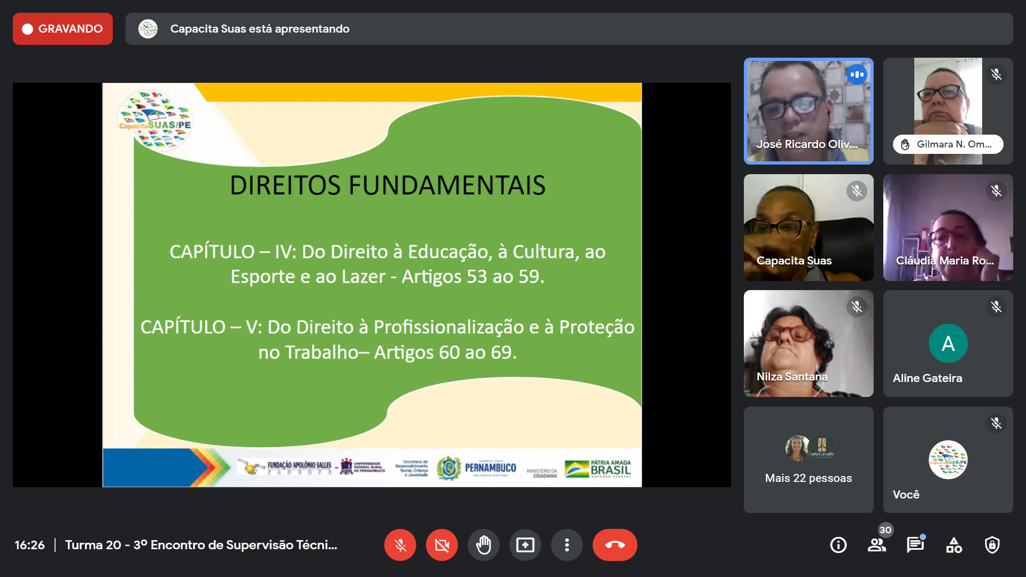Expand the truncated Turma 20 meeting title

coord(201,545)
